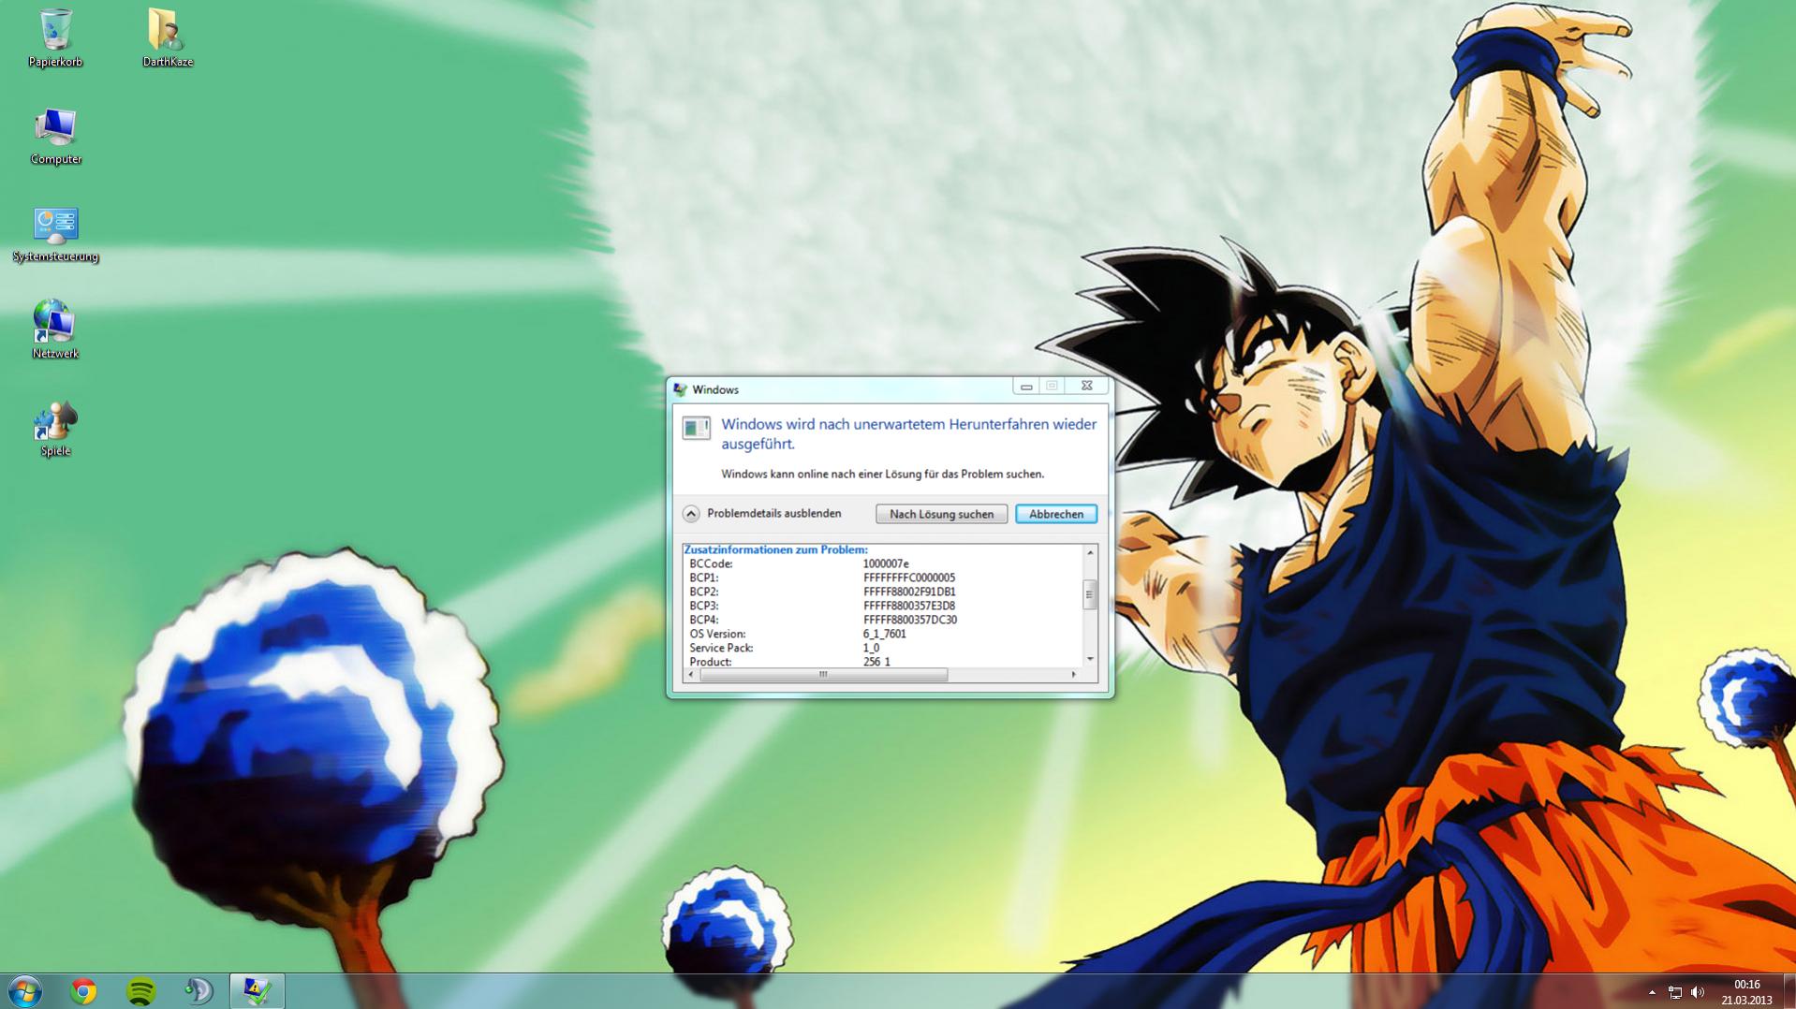The height and width of the screenshot is (1009, 1796).
Task: Select the problem report taskbar item
Action: [x=257, y=990]
